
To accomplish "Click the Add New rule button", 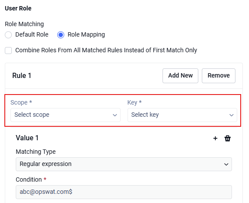I will [180, 76].
